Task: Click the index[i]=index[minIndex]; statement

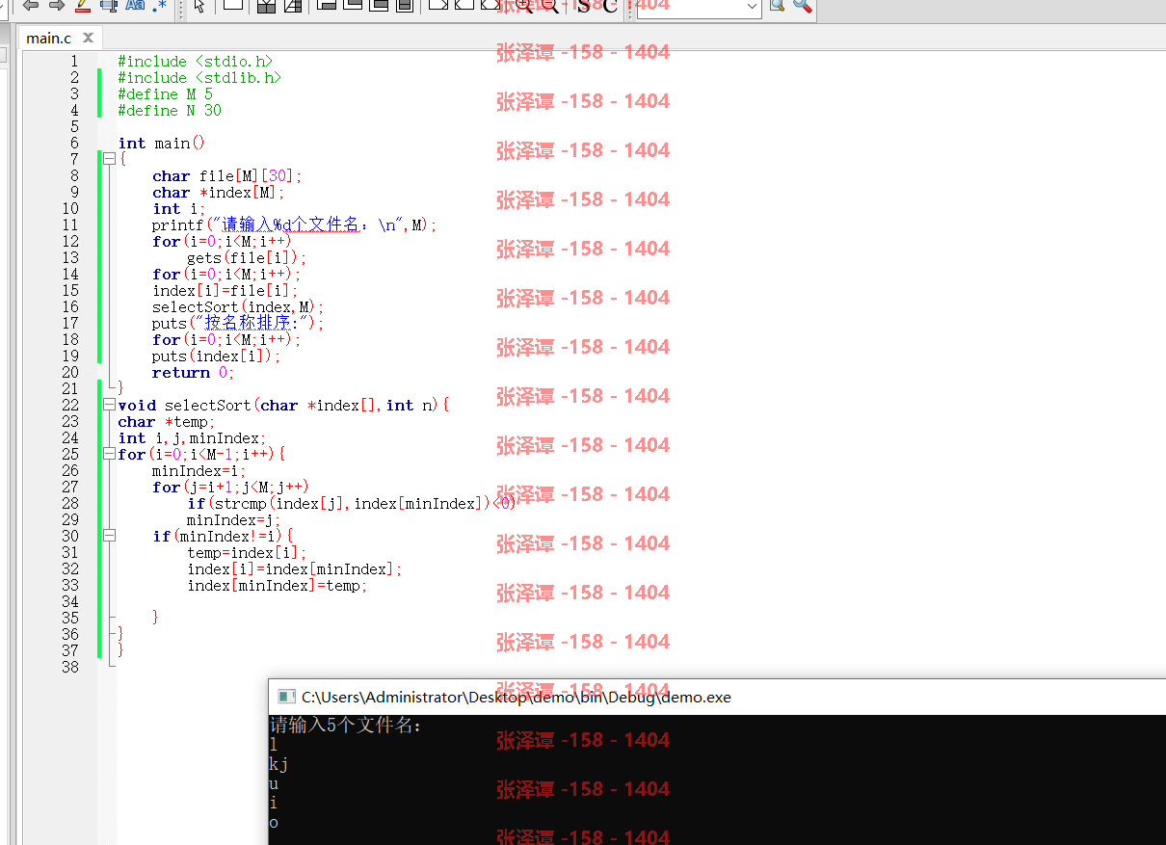Action: [295, 569]
